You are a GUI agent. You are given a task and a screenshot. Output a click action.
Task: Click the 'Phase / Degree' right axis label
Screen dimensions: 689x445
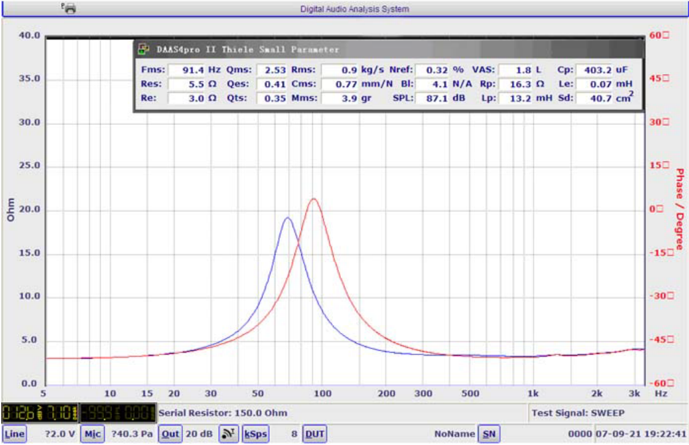[679, 209]
